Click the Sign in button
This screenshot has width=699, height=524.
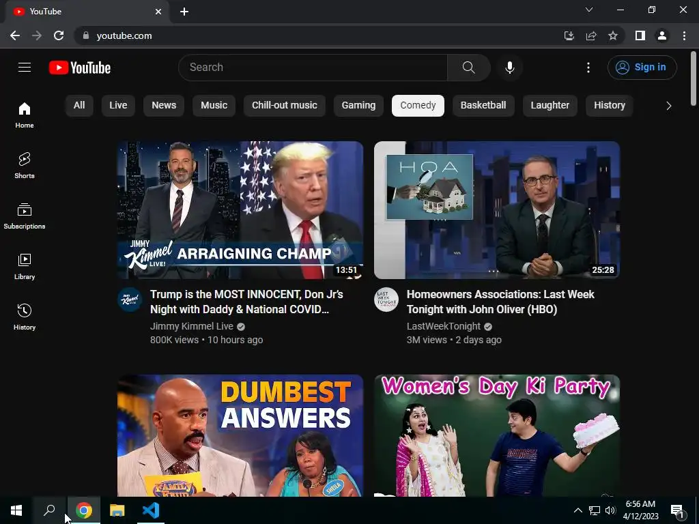(642, 68)
